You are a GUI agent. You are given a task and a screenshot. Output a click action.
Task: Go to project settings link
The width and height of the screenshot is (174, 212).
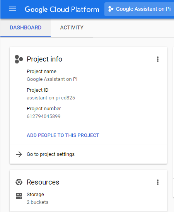[51, 154]
